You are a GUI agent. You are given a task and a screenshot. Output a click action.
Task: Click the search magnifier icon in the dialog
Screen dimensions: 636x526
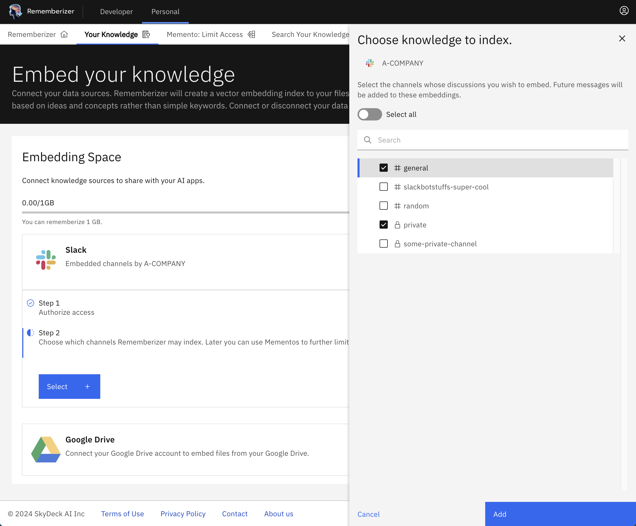pyautogui.click(x=368, y=140)
